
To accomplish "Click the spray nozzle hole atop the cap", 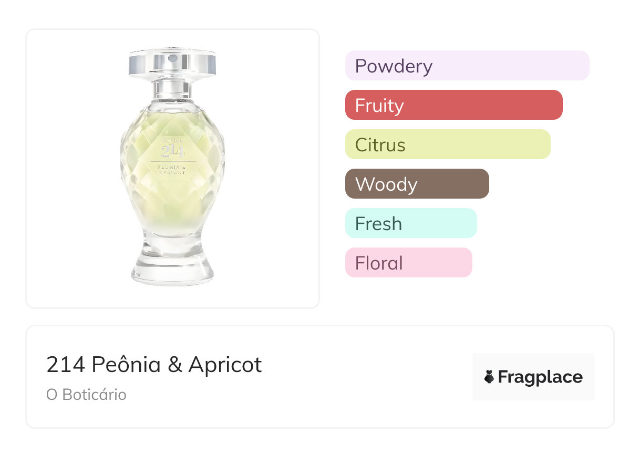I will point(172,55).
